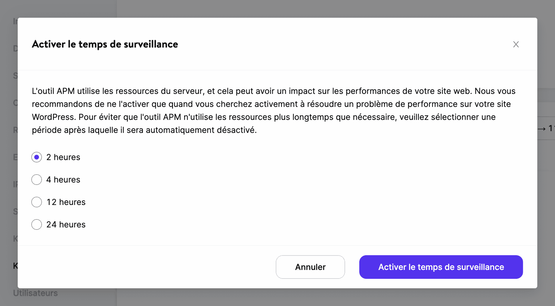Select the 24 heures radio button
This screenshot has height=306, width=555.
click(36, 224)
